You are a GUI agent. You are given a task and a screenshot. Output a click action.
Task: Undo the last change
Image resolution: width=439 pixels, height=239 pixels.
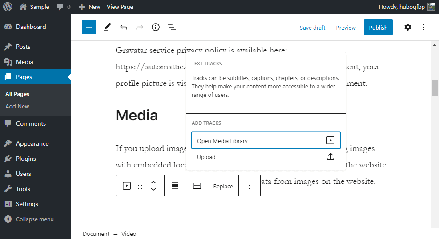124,27
